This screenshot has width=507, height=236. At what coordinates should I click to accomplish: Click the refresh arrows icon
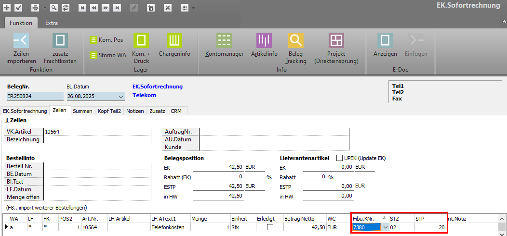click(x=66, y=7)
